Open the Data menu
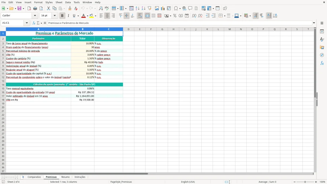 pos(68,2)
